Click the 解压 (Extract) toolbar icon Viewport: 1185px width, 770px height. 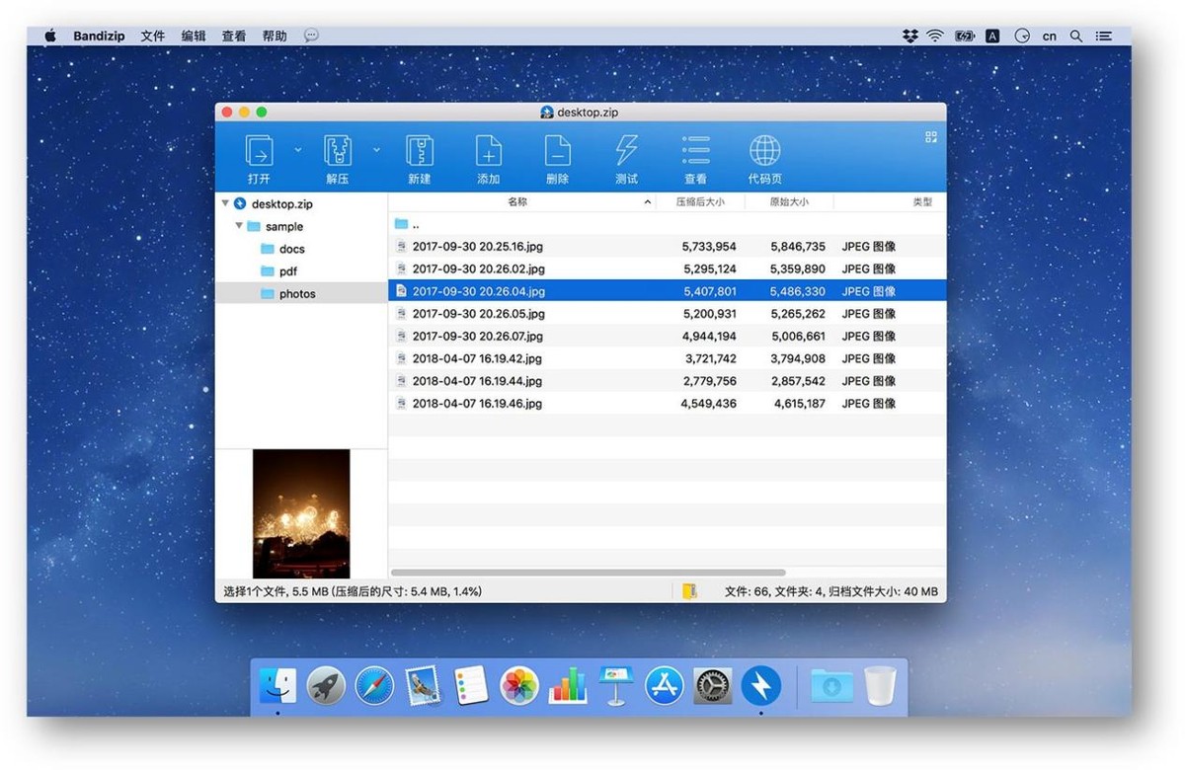pyautogui.click(x=338, y=152)
